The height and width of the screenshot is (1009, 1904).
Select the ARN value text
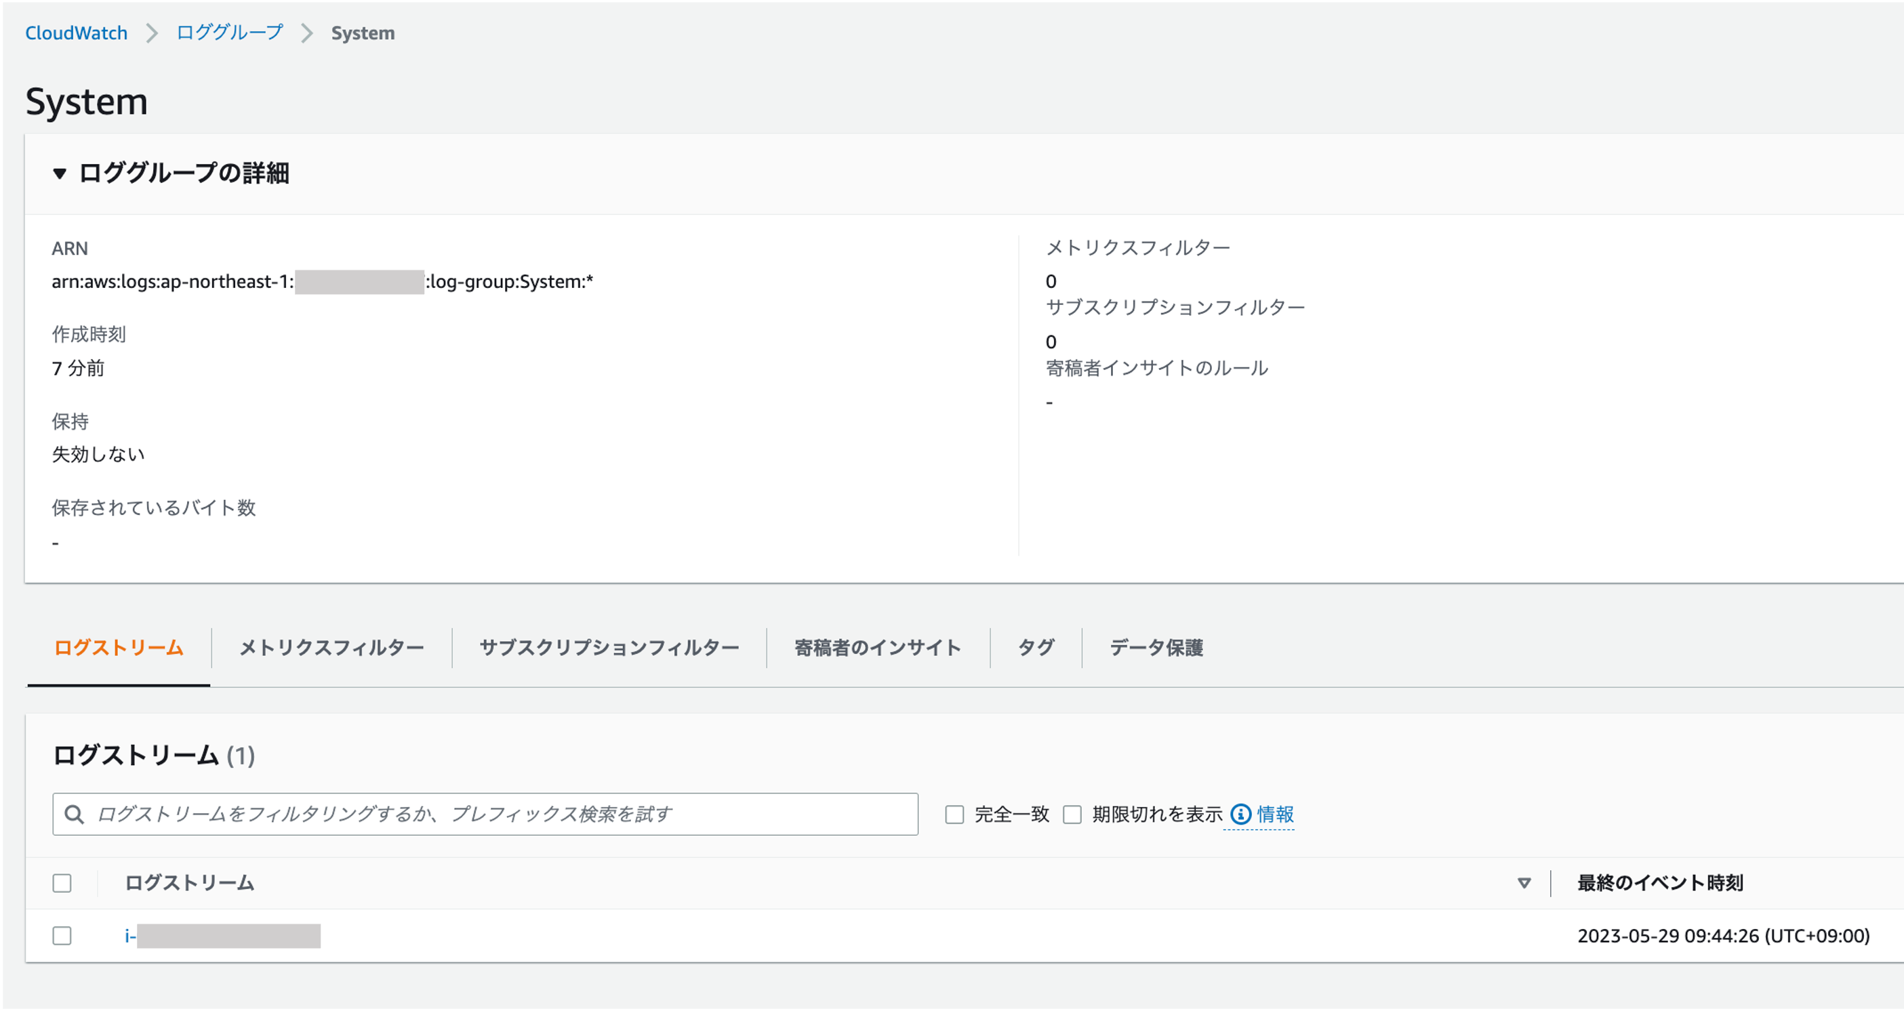pyautogui.click(x=322, y=282)
